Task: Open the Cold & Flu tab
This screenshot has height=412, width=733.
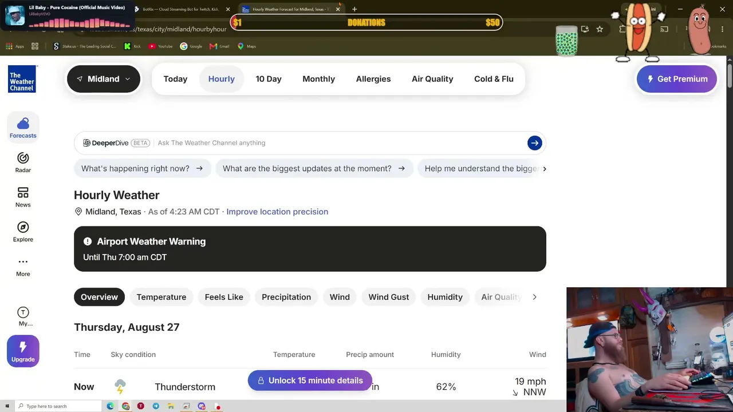Action: coord(494,79)
